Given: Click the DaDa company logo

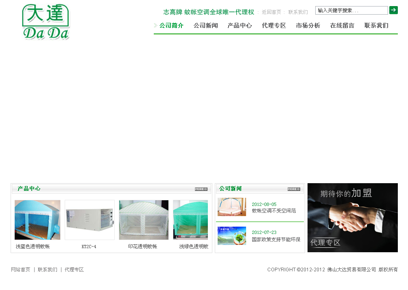Looking at the screenshot, I should (46, 22).
